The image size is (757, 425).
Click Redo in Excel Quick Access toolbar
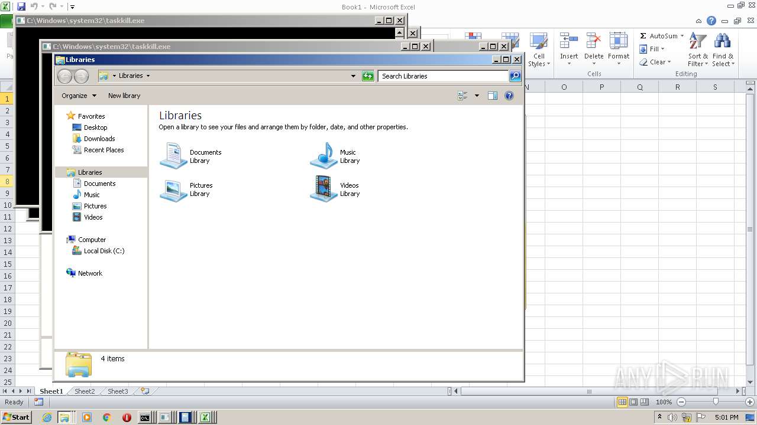point(53,6)
